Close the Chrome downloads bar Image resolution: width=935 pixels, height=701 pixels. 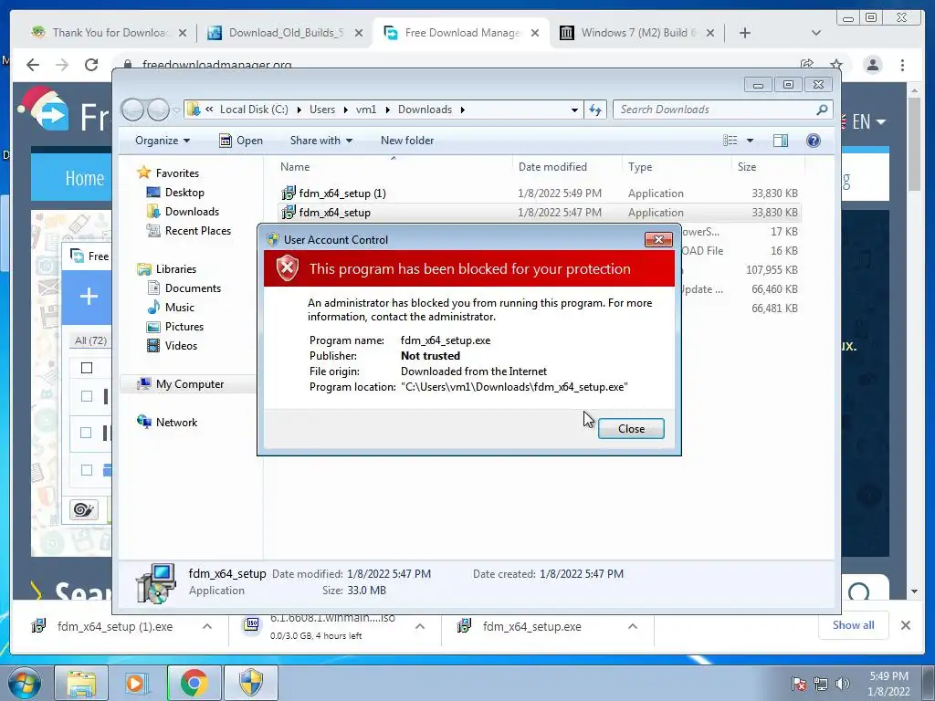tap(905, 625)
